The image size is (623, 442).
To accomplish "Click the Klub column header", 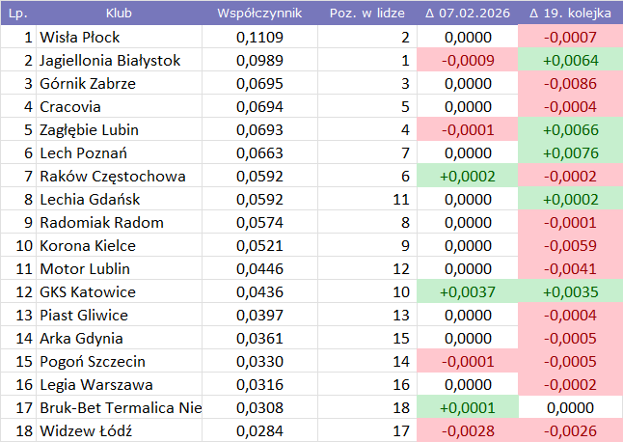I will (120, 14).
